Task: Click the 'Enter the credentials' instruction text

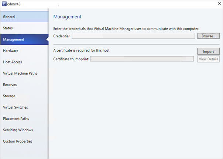Action: coord(126,28)
